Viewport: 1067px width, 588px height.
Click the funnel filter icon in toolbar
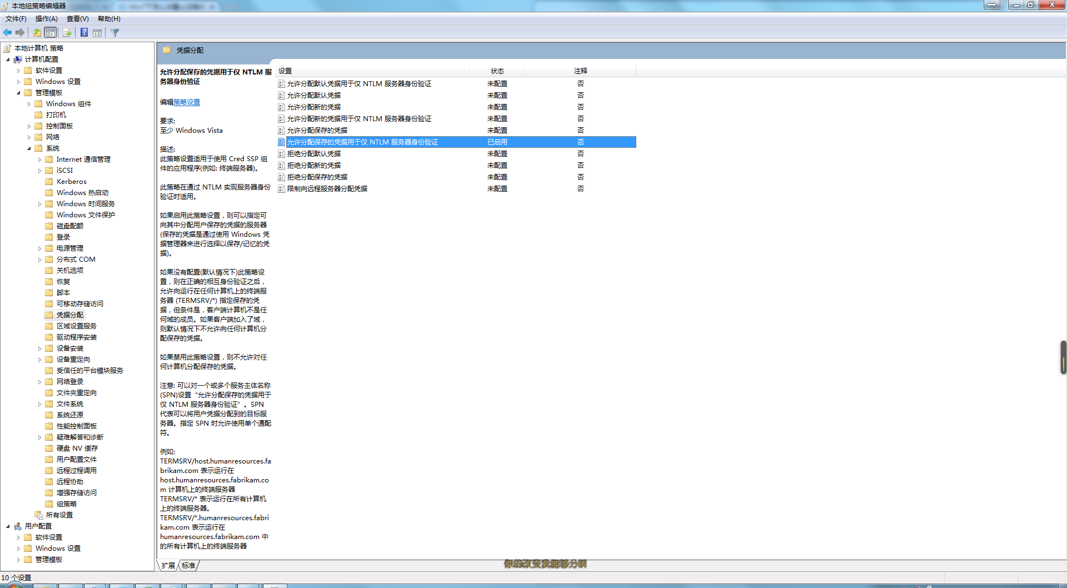click(x=115, y=33)
